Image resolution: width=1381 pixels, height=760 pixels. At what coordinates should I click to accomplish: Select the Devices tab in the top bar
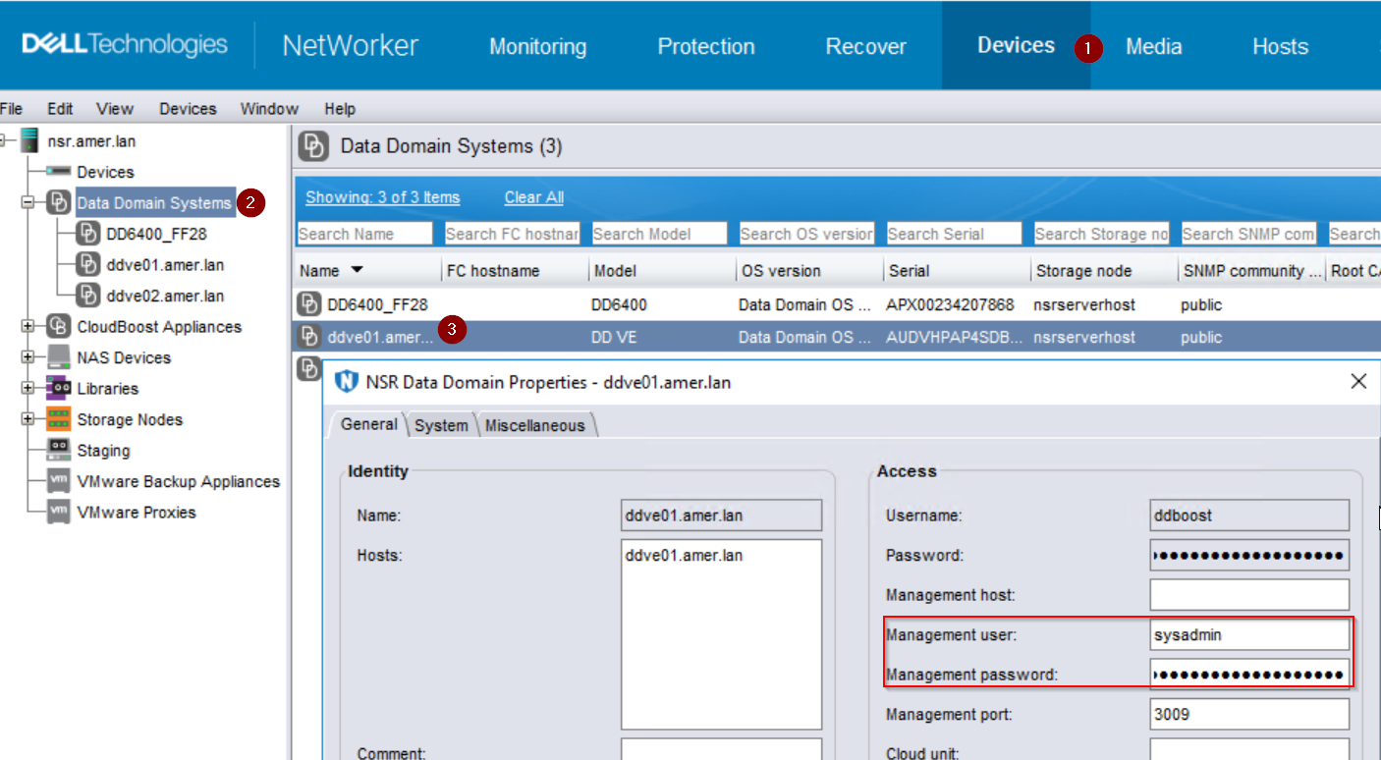click(x=1016, y=45)
